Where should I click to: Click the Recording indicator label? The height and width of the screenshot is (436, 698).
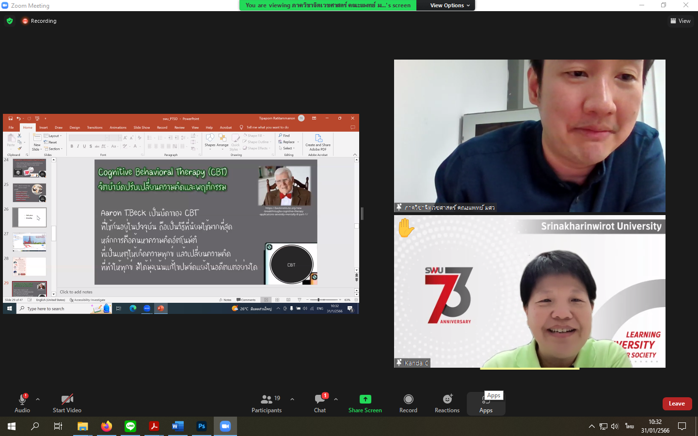[43, 21]
